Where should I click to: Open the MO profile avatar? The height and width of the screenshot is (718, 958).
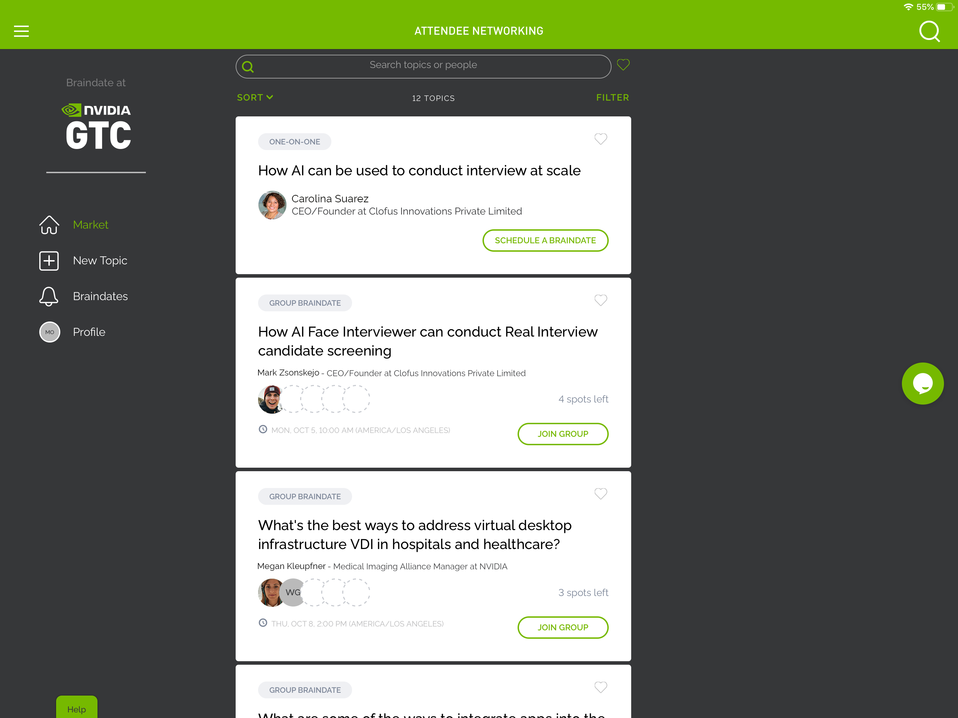(x=50, y=332)
